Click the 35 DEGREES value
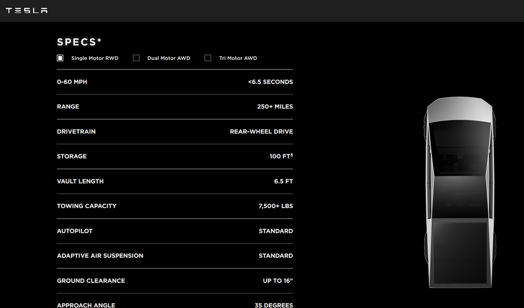This screenshot has width=524, height=308. click(x=274, y=305)
